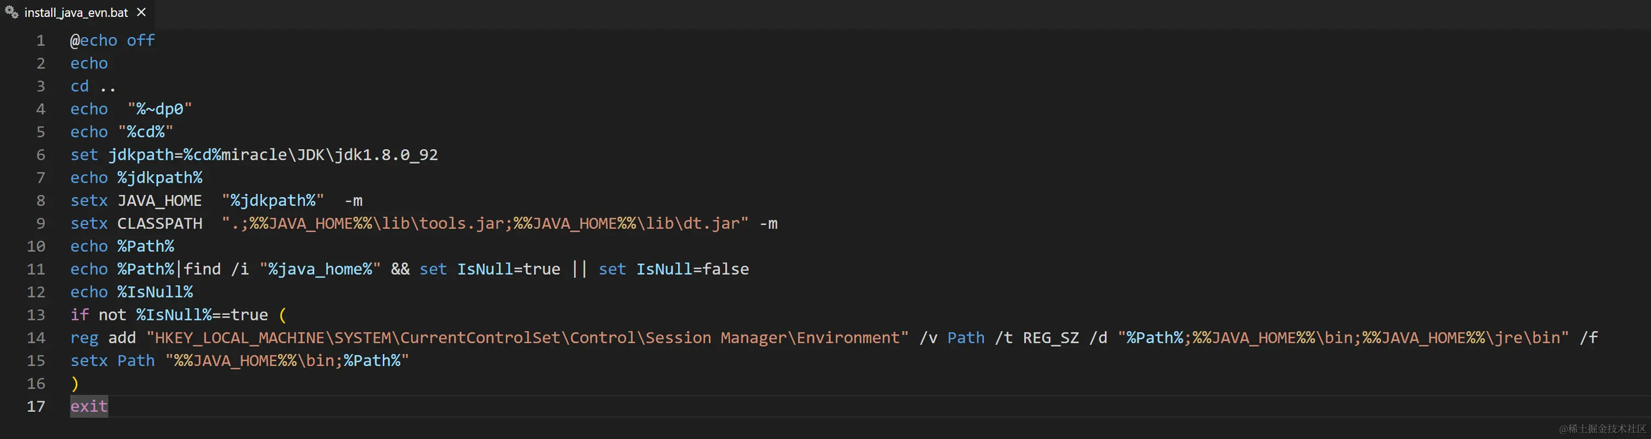Image resolution: width=1651 pixels, height=439 pixels.
Task: Click CLASSPATH variable name on line 9
Action: pyautogui.click(x=159, y=224)
